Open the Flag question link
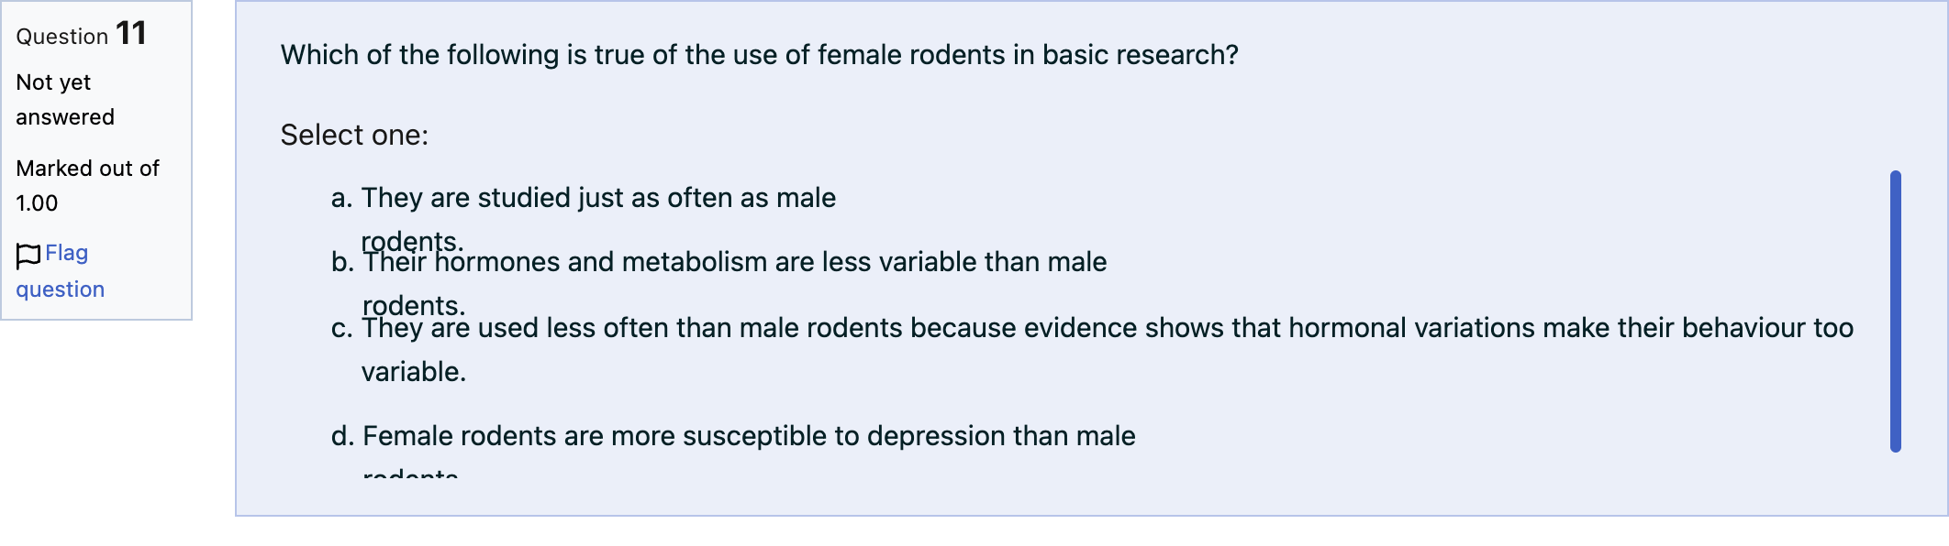 click(x=61, y=271)
